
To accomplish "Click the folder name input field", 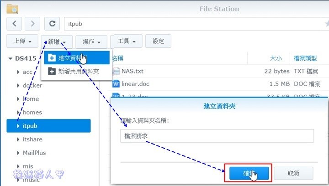I will (217, 136).
